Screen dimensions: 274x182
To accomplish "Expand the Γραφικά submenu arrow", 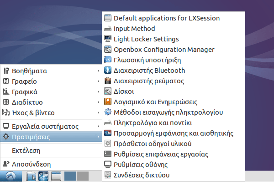I will pos(98,92).
